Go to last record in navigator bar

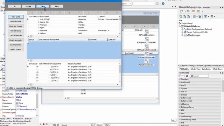pyautogui.click(x=60, y=13)
